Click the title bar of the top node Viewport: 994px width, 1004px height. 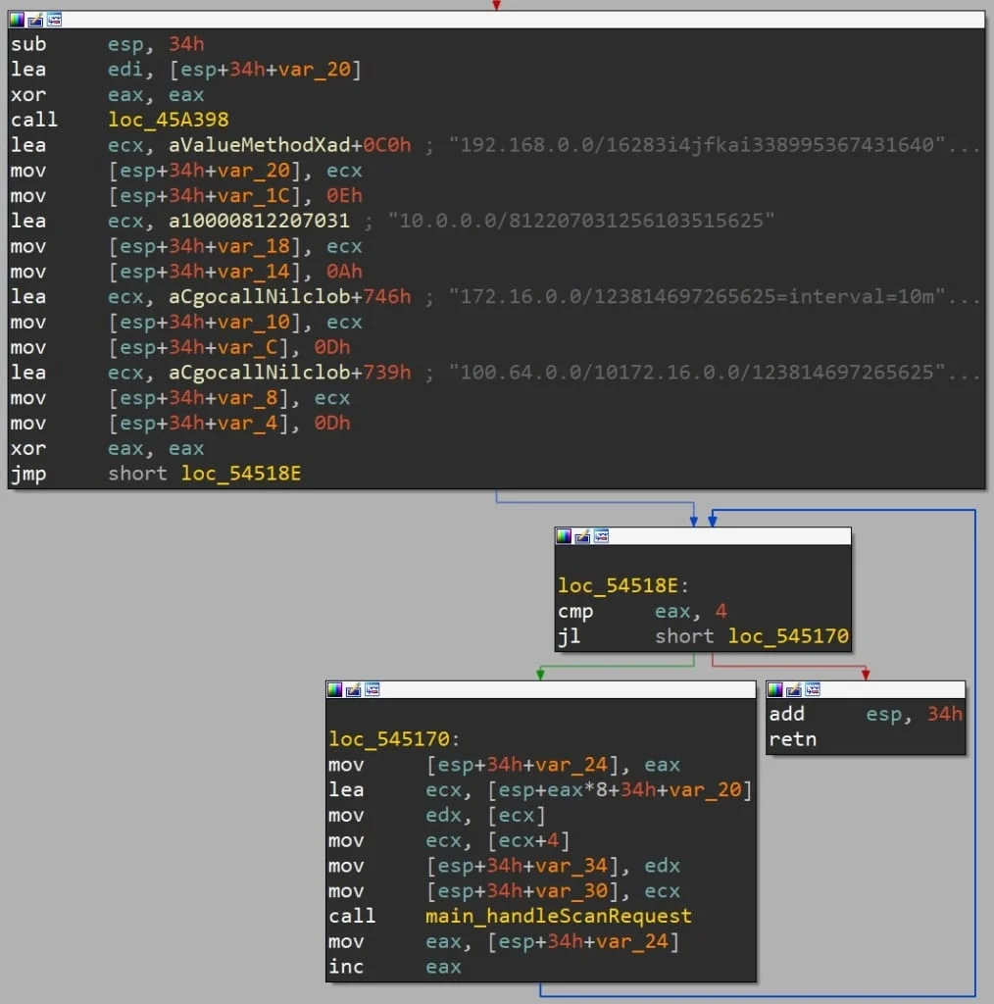497,20
